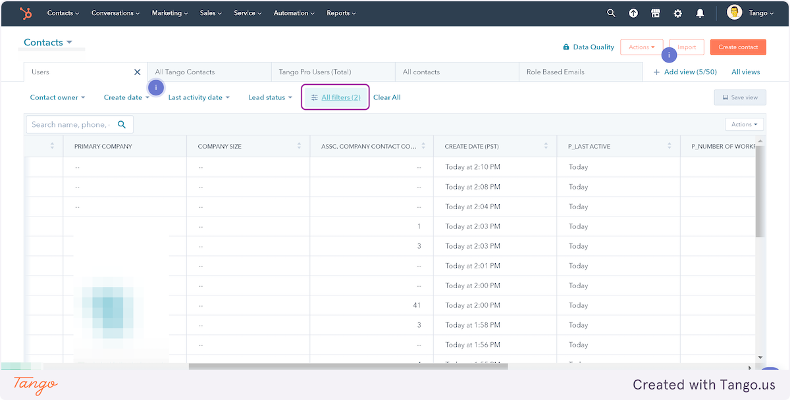Open the Create date filter dropdown
Viewport: 790px width, 400px height.
tap(127, 97)
